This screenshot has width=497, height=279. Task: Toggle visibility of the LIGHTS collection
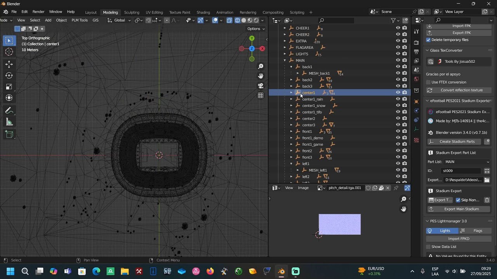point(398,54)
